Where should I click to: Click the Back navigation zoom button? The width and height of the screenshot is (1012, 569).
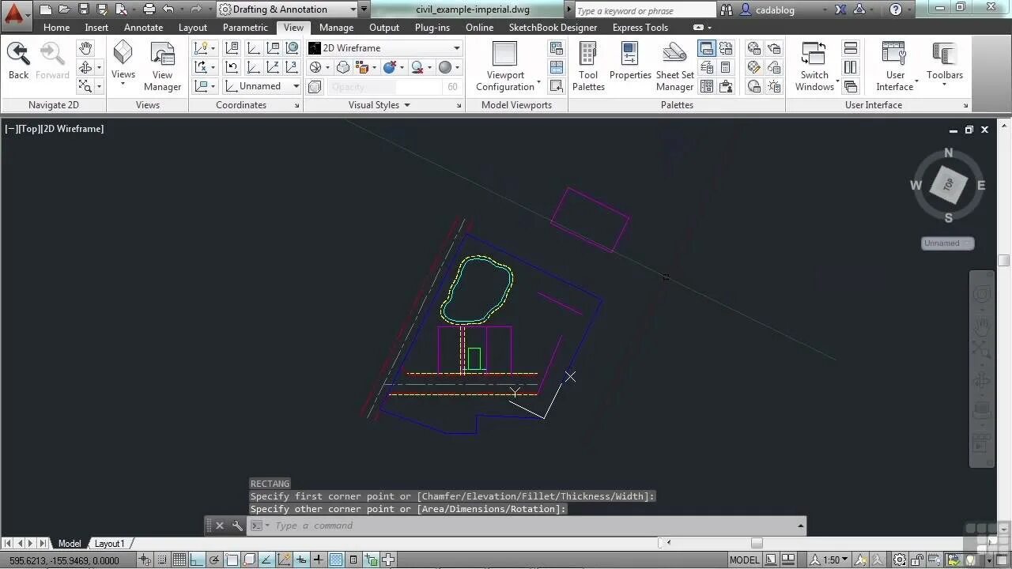click(x=18, y=60)
